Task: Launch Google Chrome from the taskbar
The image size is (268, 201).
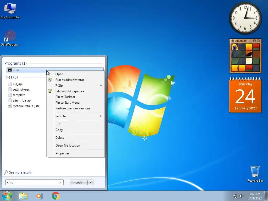Action: 56,196
